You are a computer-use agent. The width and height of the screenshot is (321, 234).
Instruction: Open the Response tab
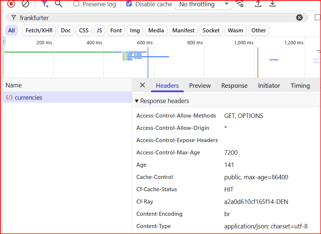[234, 86]
